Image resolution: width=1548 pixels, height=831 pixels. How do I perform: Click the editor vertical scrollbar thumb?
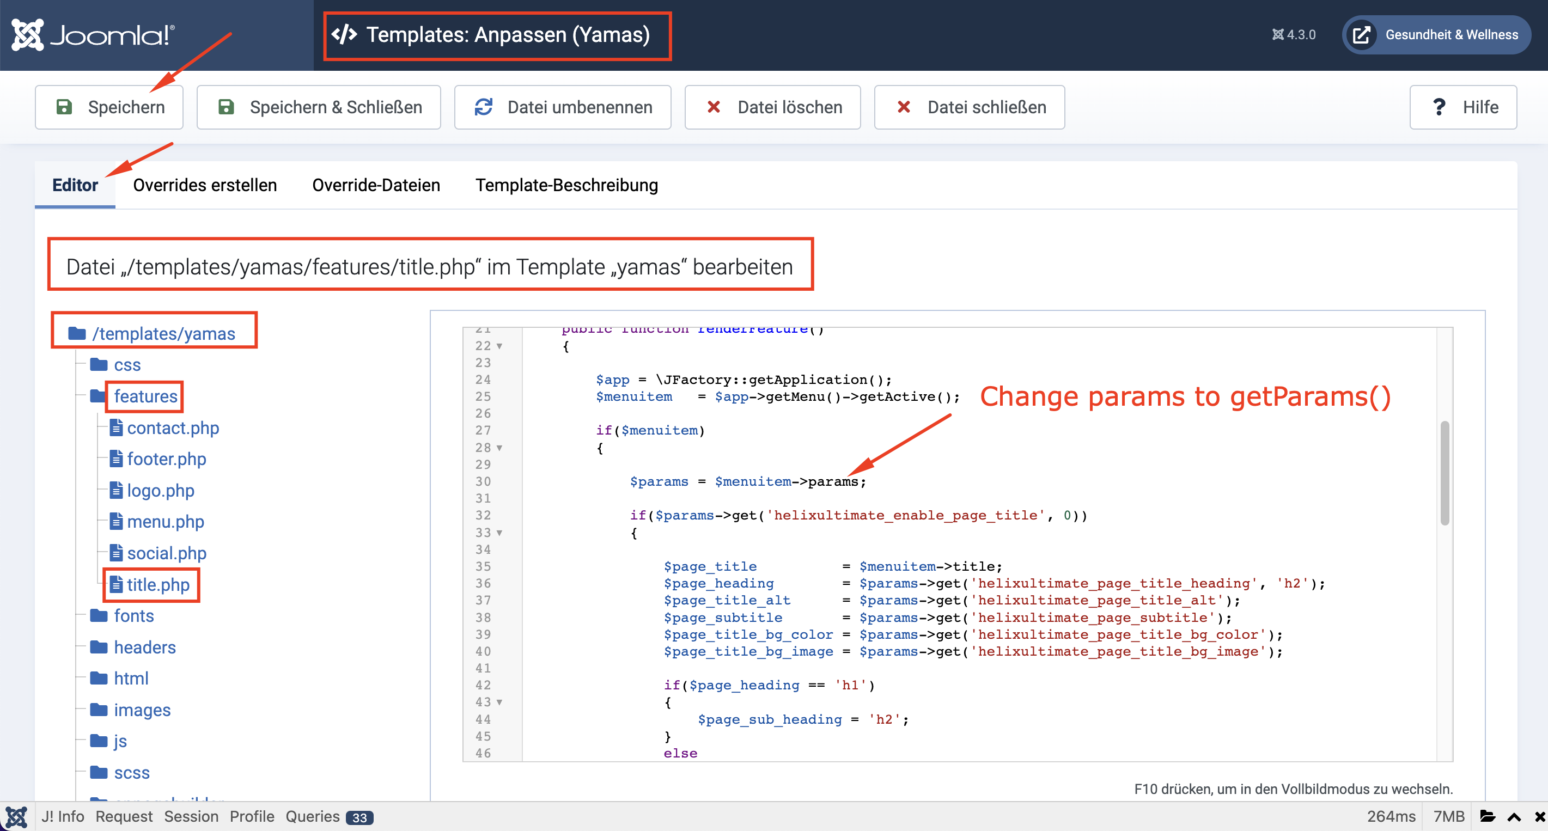[1445, 473]
